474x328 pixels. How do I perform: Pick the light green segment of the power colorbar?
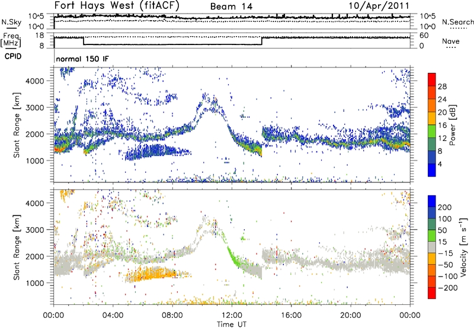point(432,131)
